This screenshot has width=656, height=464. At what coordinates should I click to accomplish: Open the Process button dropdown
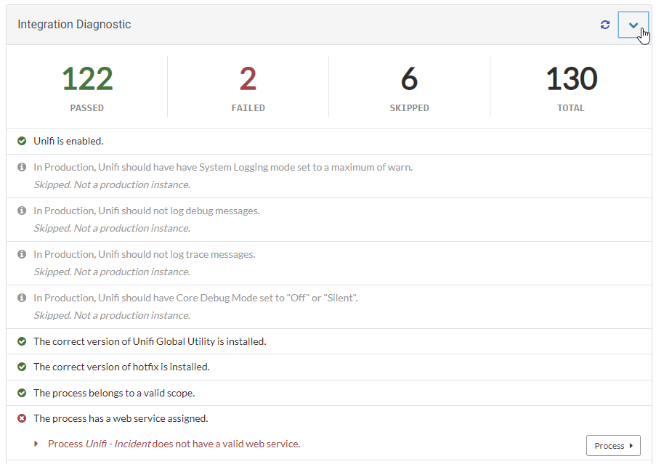pyautogui.click(x=613, y=445)
